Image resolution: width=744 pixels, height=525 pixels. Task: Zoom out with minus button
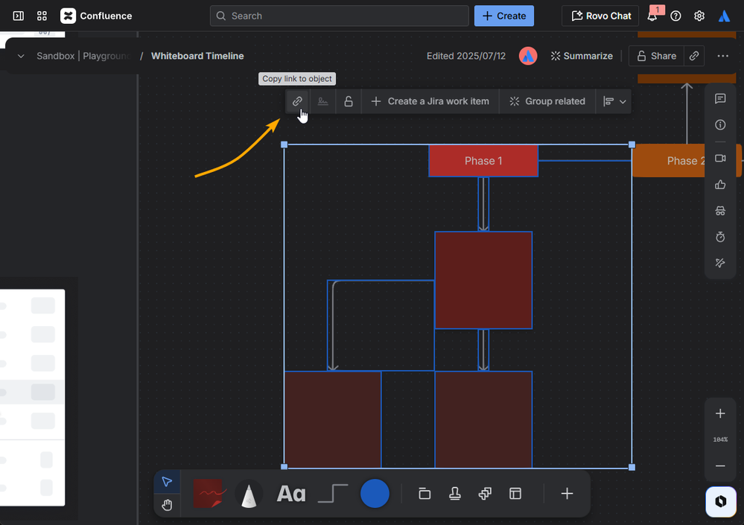pyautogui.click(x=720, y=465)
